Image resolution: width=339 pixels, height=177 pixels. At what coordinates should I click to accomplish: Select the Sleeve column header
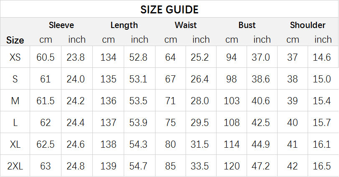(x=61, y=25)
